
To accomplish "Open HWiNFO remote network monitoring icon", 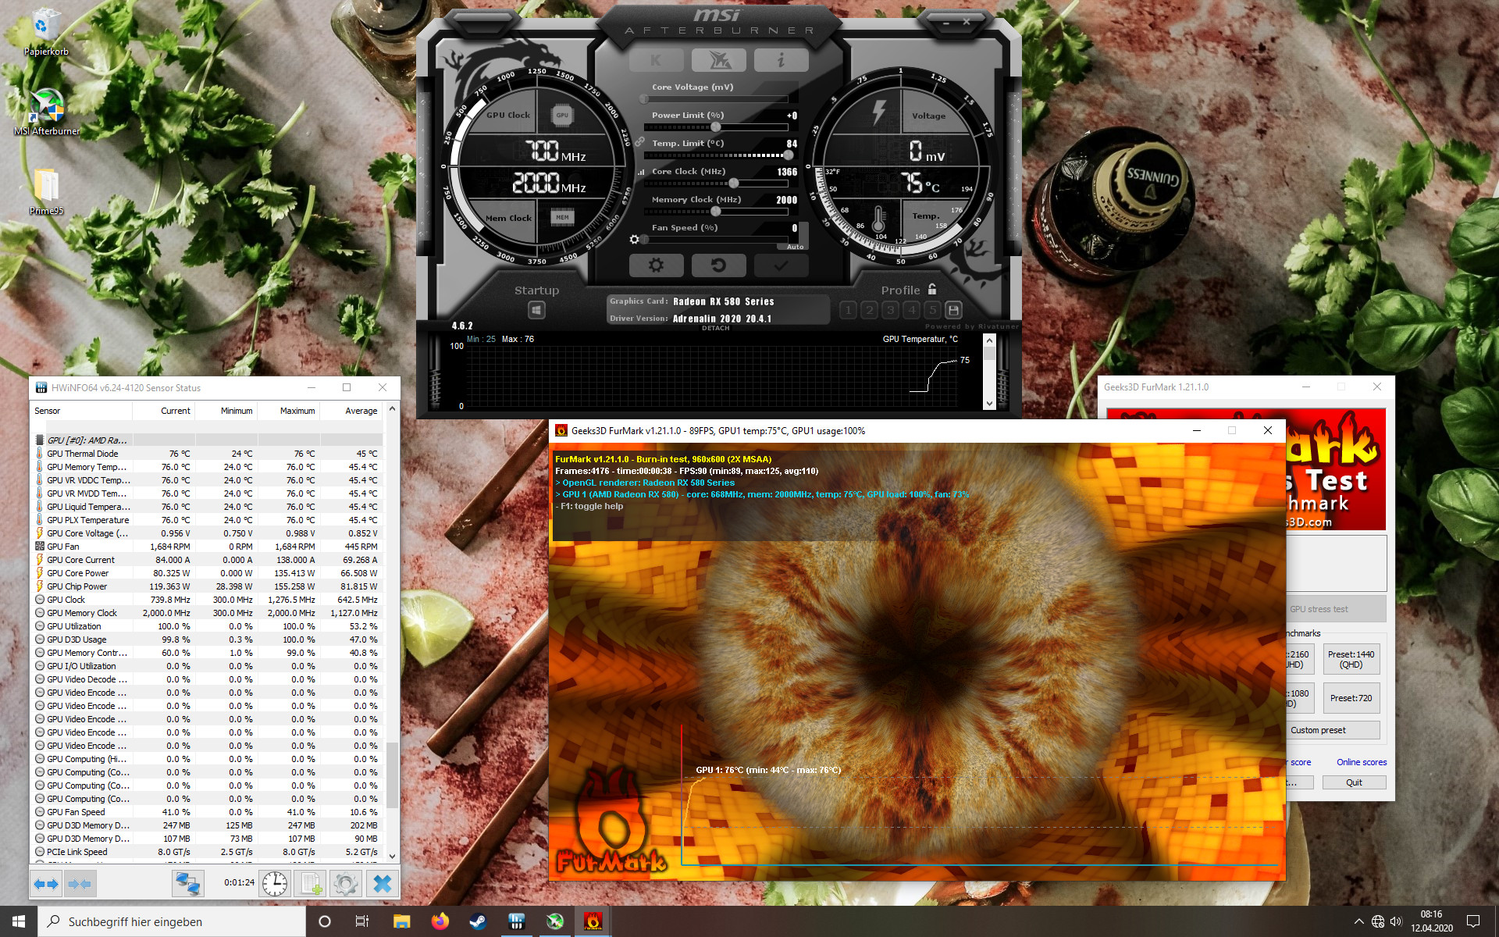I will [x=187, y=884].
